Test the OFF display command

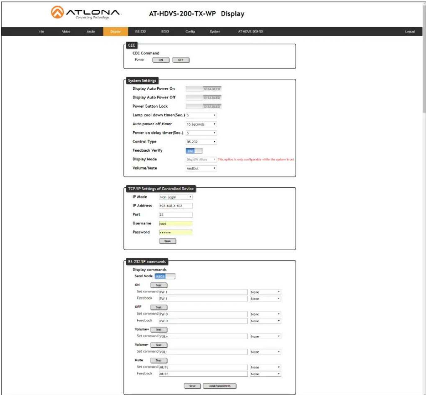click(x=159, y=307)
